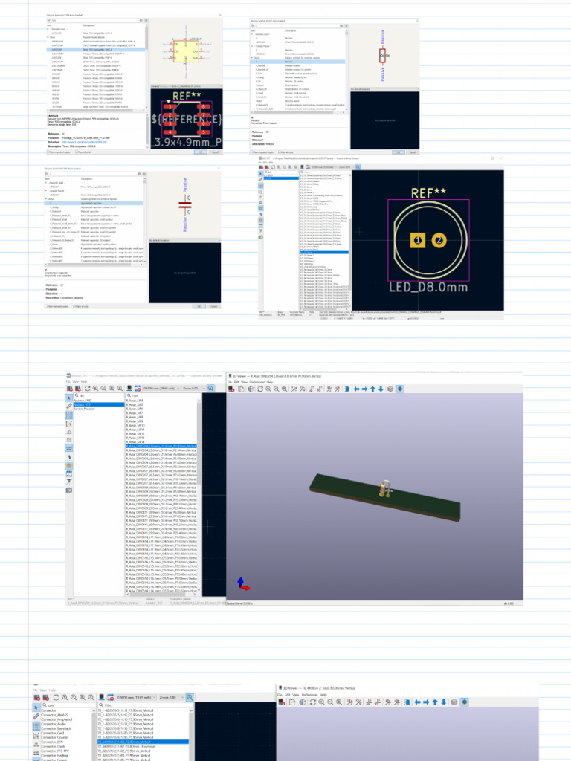571x761 pixels.
Task: Click the move up arrow in the TE connector 3D Viewer
Action: (435, 702)
